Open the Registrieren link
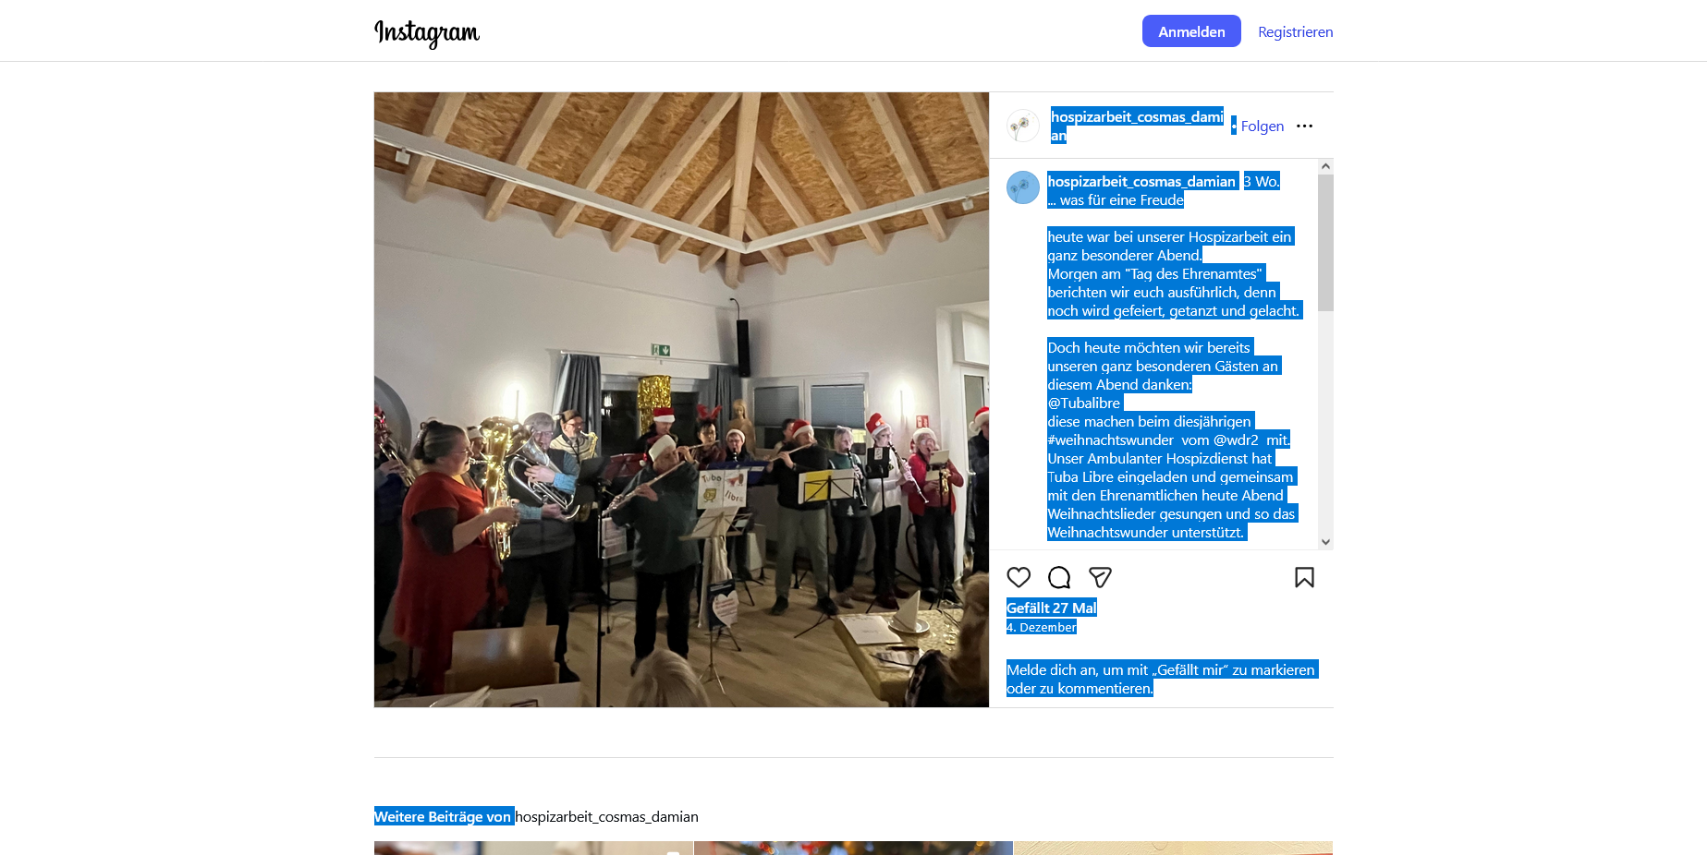Image resolution: width=1708 pixels, height=855 pixels. coord(1295,31)
